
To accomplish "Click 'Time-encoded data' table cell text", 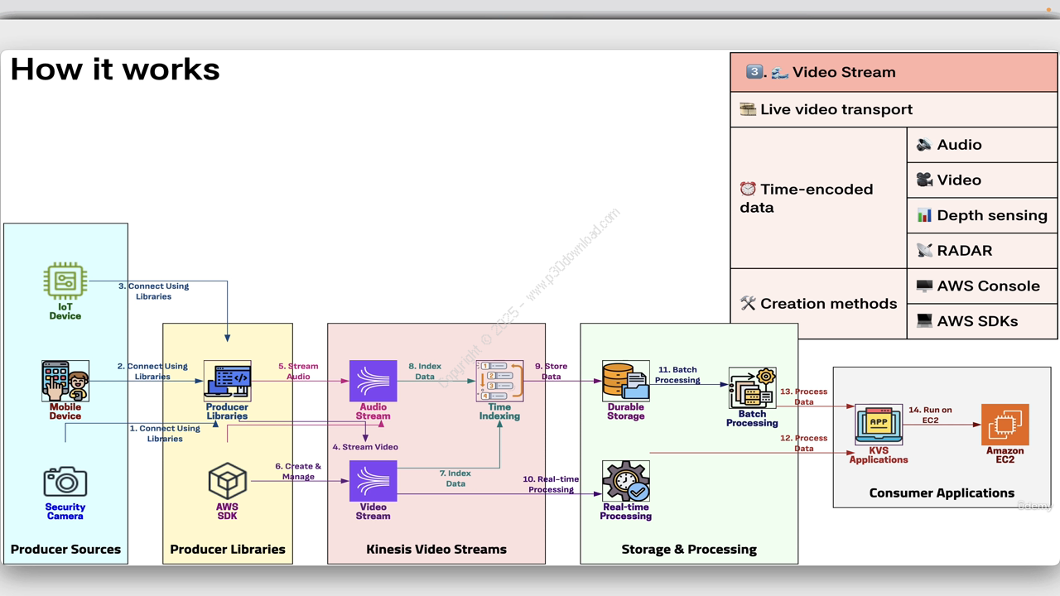I will pyautogui.click(x=807, y=198).
